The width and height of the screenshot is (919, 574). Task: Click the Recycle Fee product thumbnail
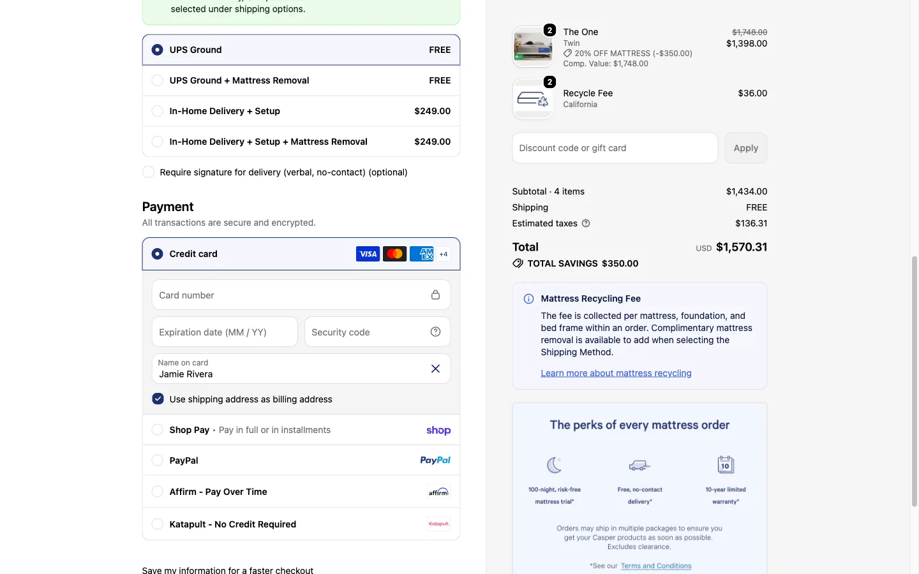(533, 98)
